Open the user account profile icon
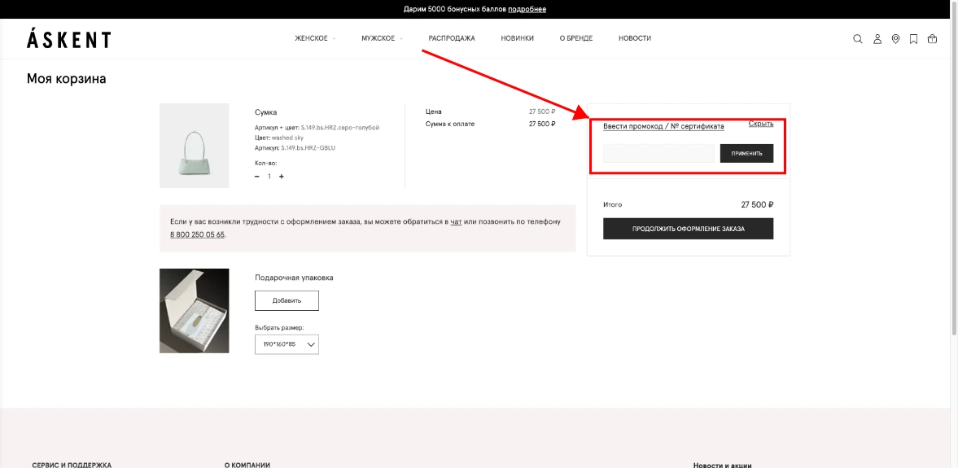Viewport: 958px width, 468px height. (x=877, y=39)
